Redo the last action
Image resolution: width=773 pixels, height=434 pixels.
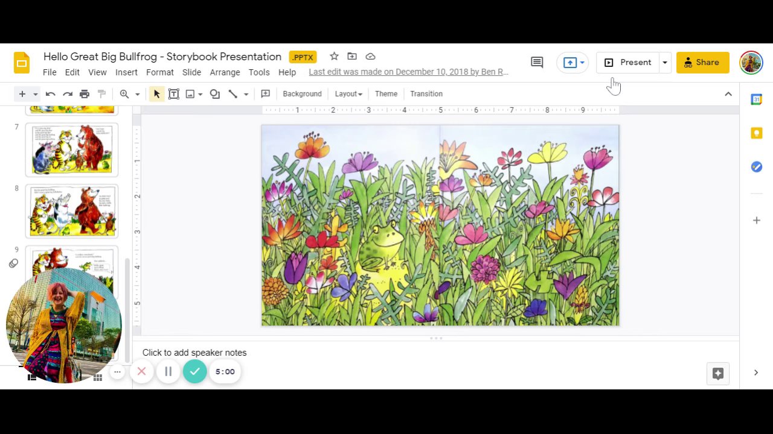pyautogui.click(x=68, y=94)
